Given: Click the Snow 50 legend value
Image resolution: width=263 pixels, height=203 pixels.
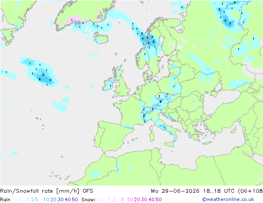Looking at the screenshot, I should (x=158, y=200).
